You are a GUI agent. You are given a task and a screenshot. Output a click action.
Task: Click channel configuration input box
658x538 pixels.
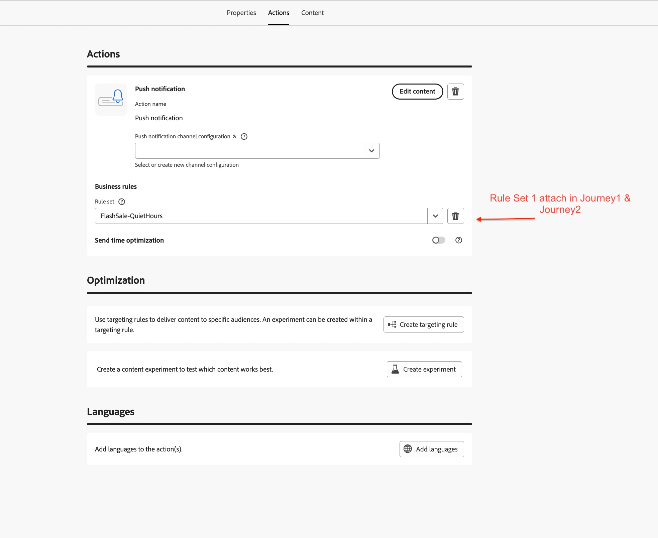pos(249,151)
